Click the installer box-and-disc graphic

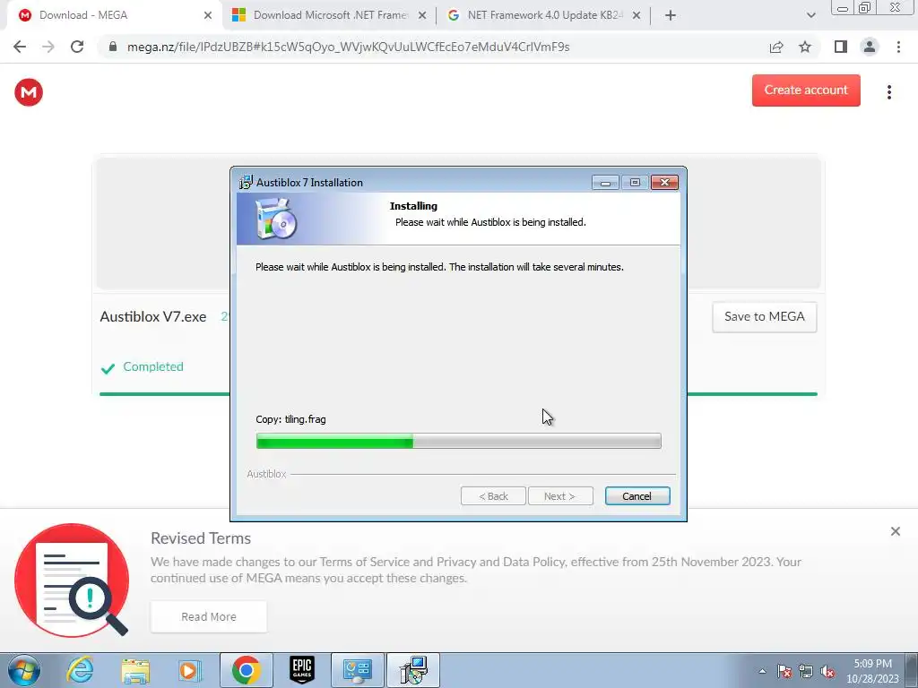(x=276, y=219)
